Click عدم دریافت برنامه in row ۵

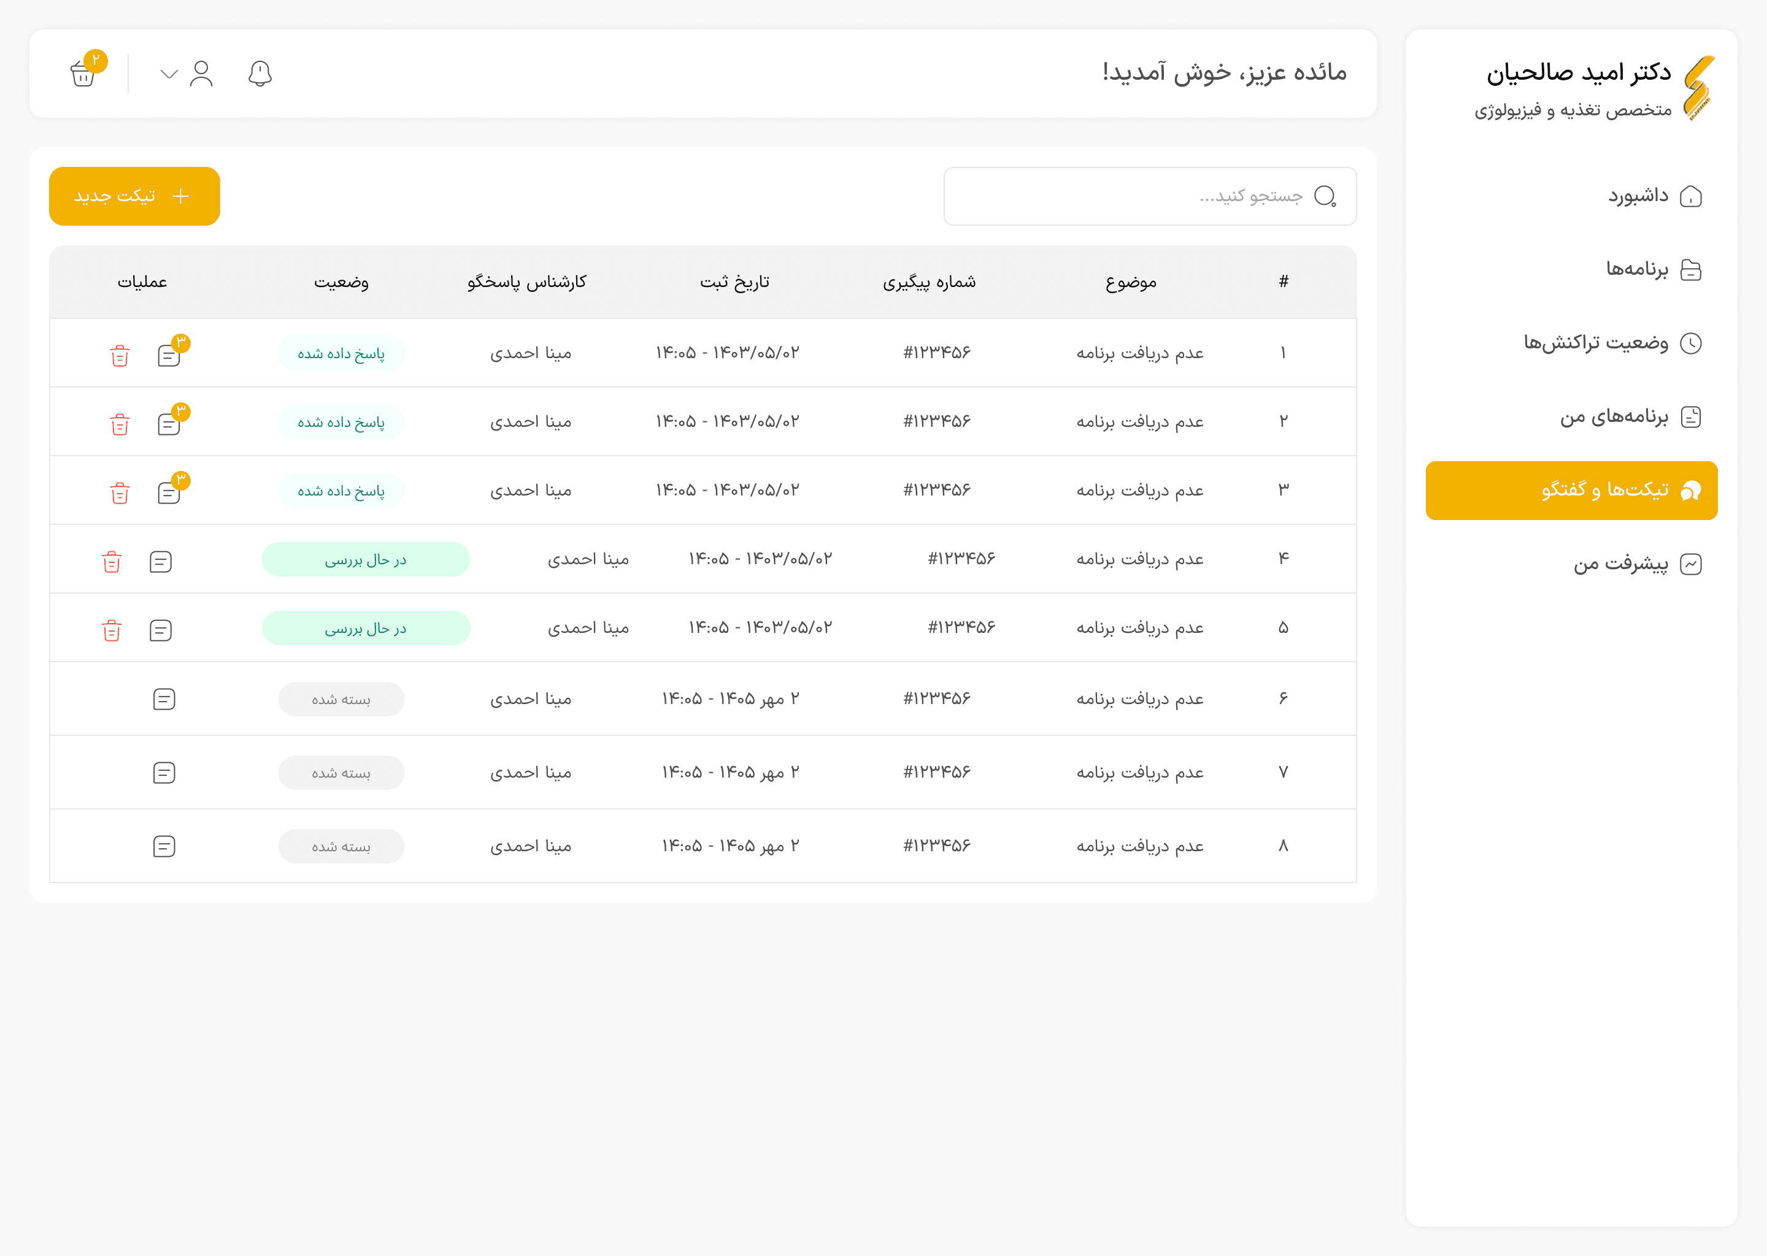[x=1141, y=628]
